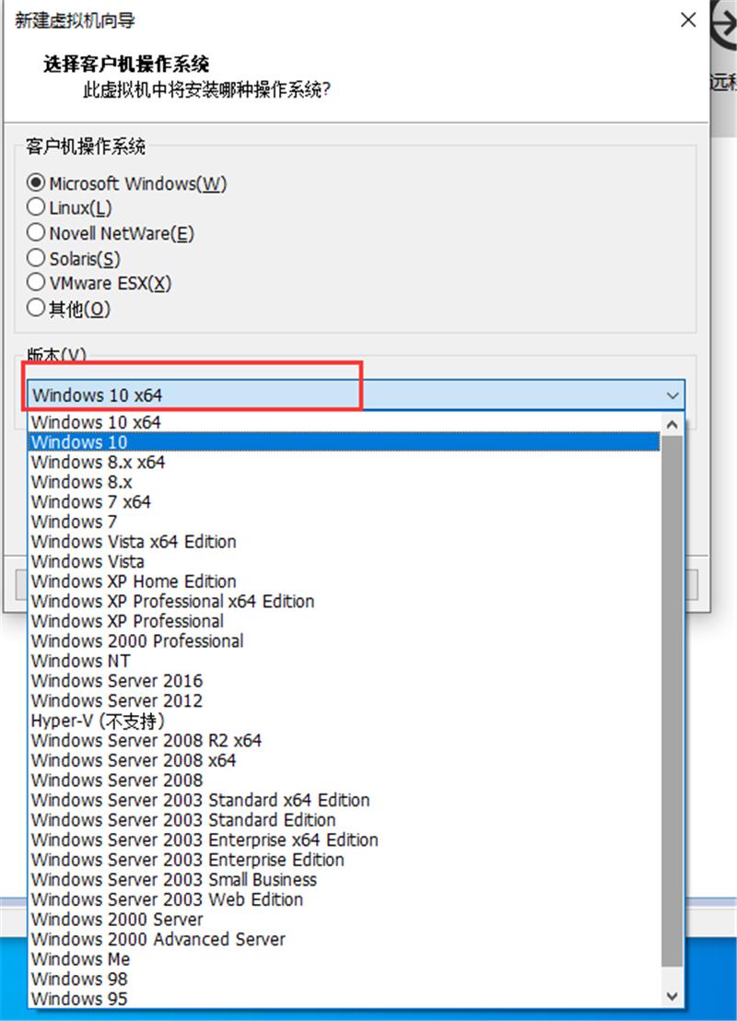Select Windows 8.x from the list
The height and width of the screenshot is (1021, 737).
345,482
